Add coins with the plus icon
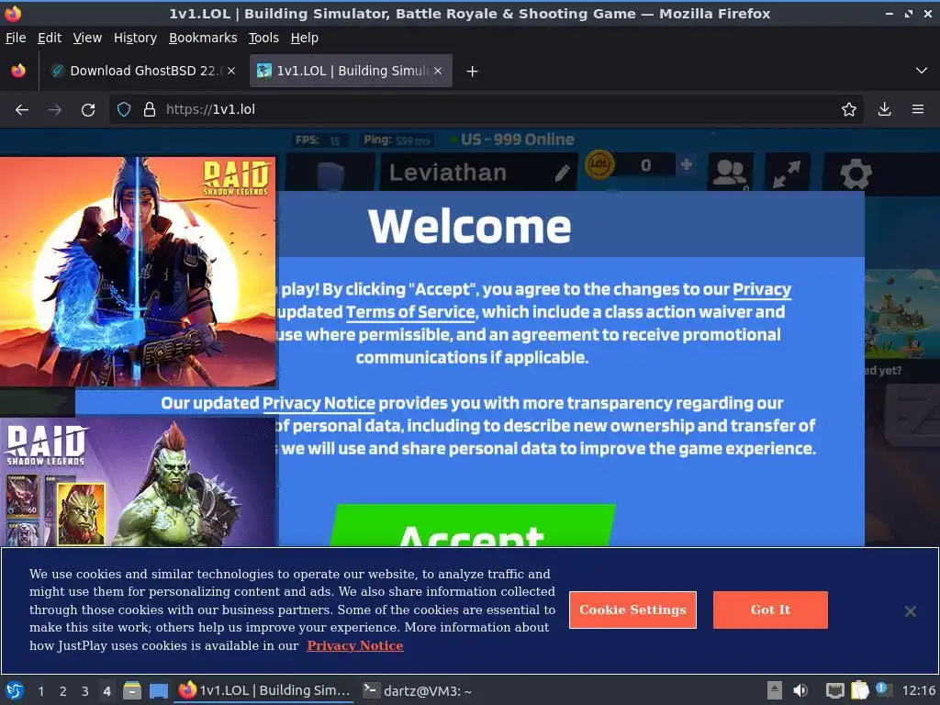940x705 pixels. (687, 163)
